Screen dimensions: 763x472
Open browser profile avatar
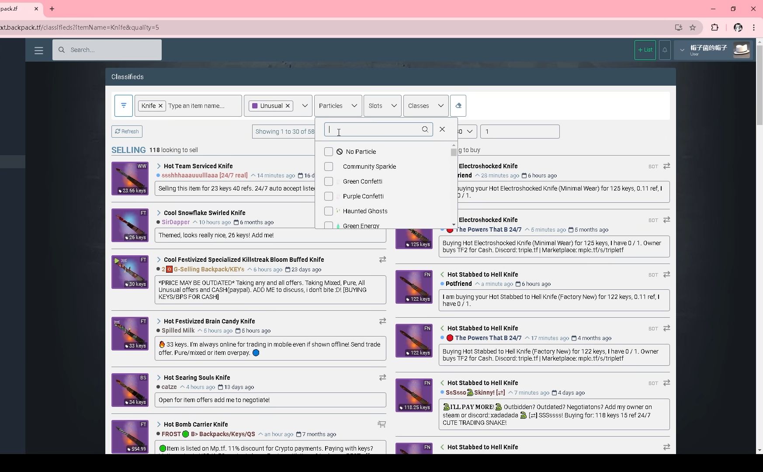pos(738,28)
